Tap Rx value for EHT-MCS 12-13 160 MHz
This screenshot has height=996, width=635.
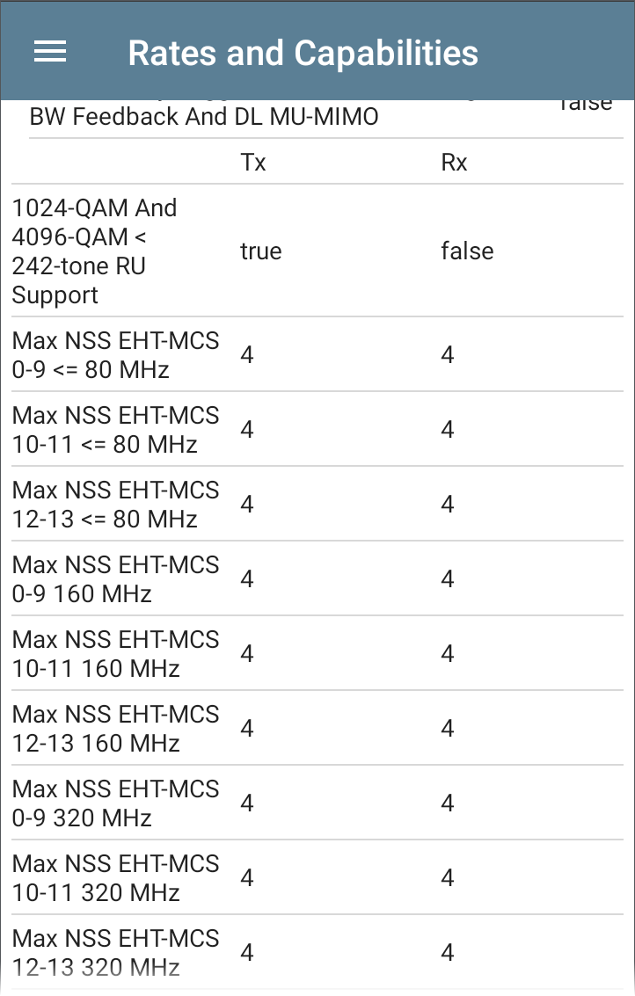448,729
